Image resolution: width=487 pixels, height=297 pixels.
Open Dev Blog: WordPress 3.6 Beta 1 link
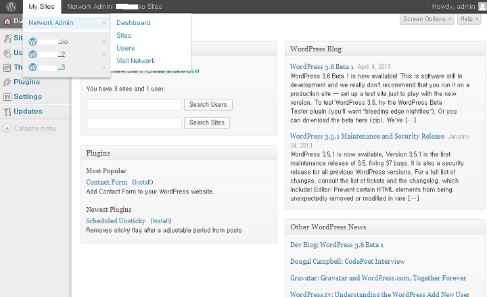point(337,245)
